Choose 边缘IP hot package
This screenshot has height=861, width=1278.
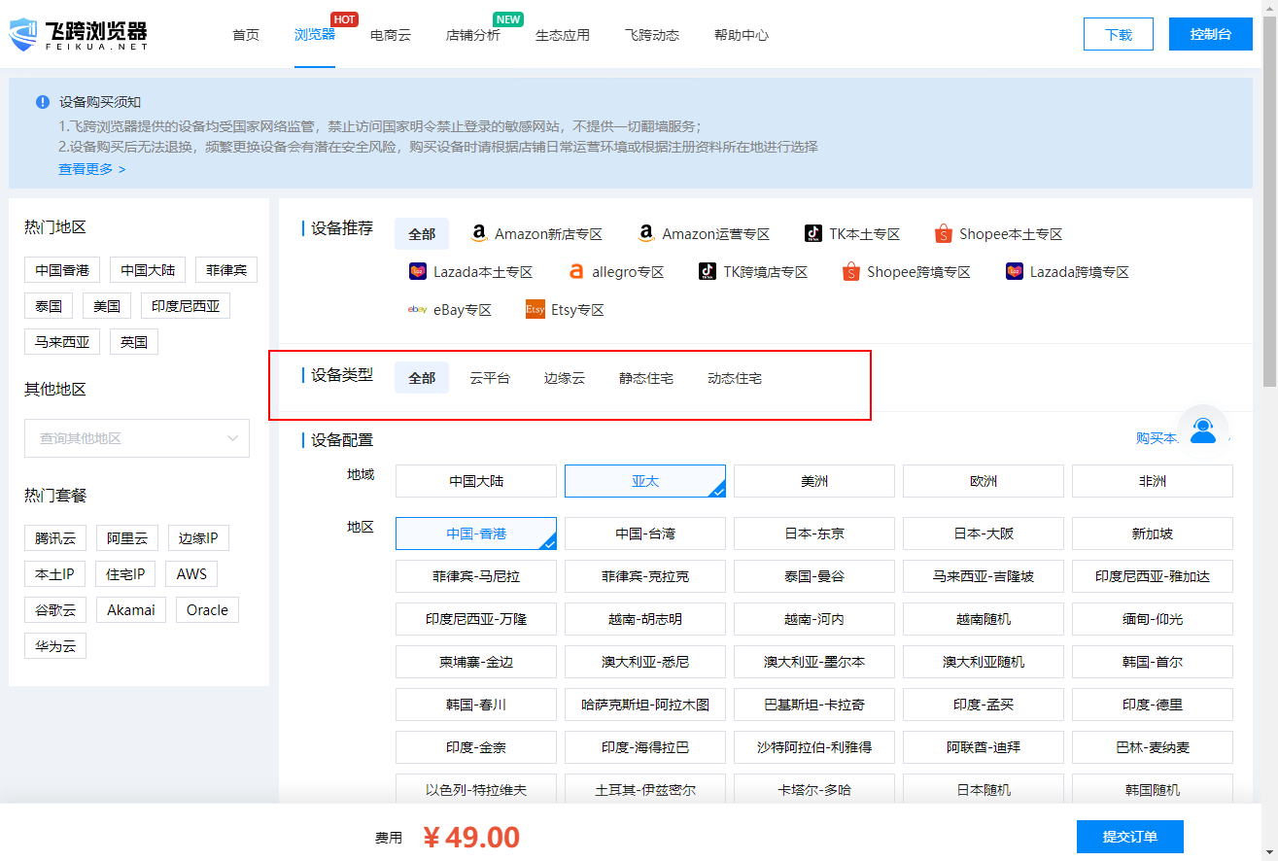[x=198, y=538]
